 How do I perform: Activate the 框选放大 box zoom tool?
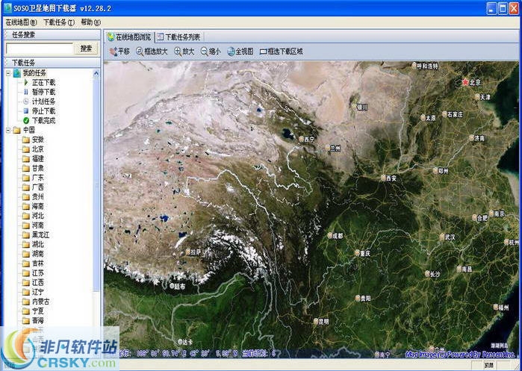click(x=152, y=52)
